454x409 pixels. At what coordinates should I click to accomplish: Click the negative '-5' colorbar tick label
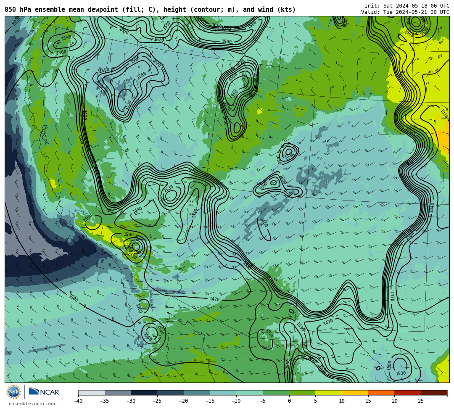pos(263,401)
